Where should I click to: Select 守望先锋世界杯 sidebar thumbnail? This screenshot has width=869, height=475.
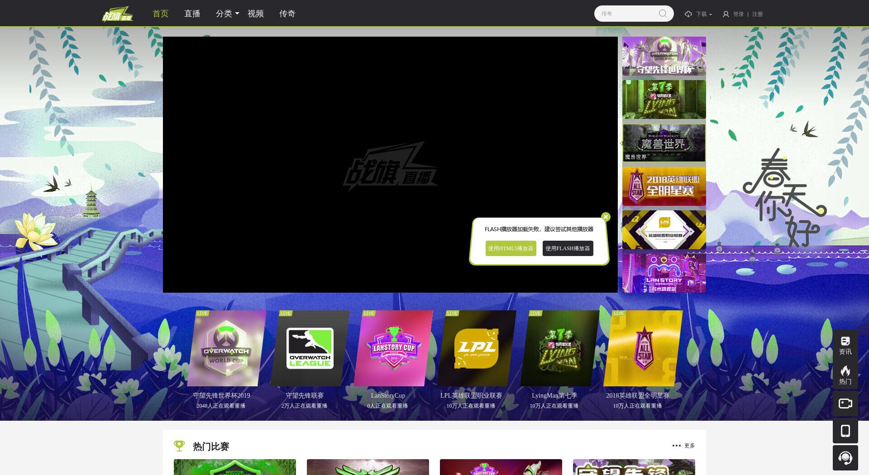click(x=664, y=56)
